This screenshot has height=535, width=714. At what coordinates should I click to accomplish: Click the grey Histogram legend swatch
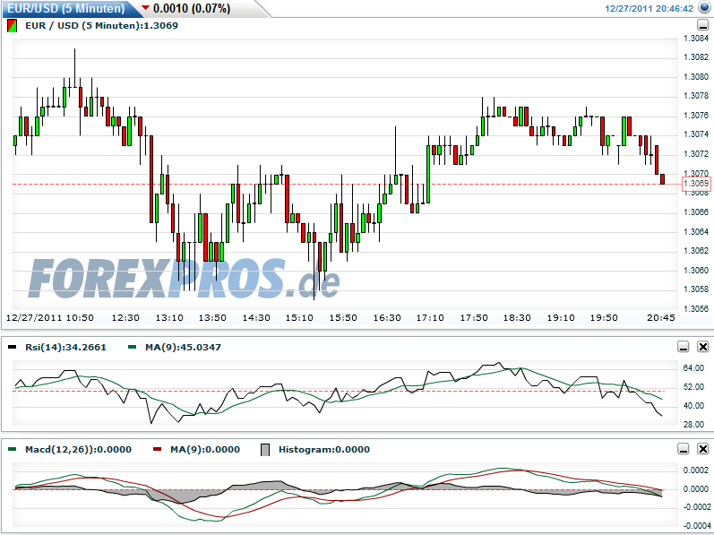tap(265, 450)
